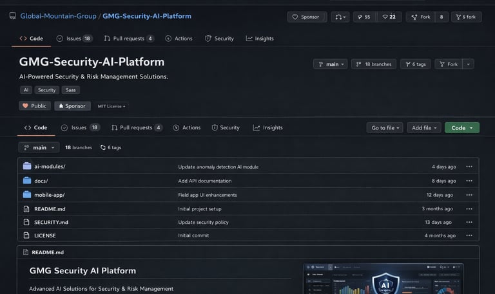495x294 pixels.
Task: Open the pull request dropdown in header
Action: point(340,17)
